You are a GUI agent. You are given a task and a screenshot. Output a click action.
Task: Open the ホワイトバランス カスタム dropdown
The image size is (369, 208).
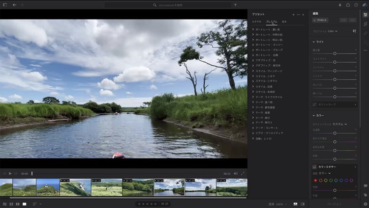coord(339,124)
